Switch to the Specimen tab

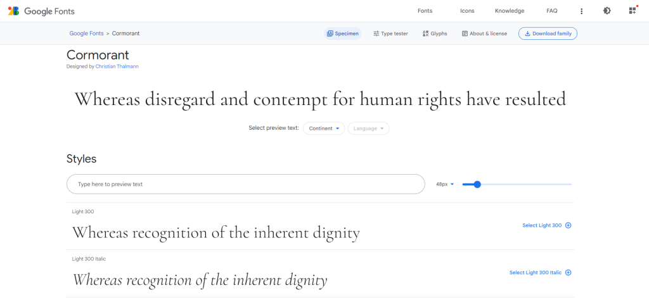click(x=343, y=34)
